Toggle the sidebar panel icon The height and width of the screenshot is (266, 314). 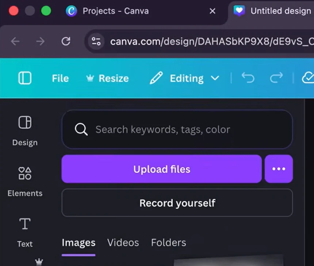pyautogui.click(x=25, y=78)
